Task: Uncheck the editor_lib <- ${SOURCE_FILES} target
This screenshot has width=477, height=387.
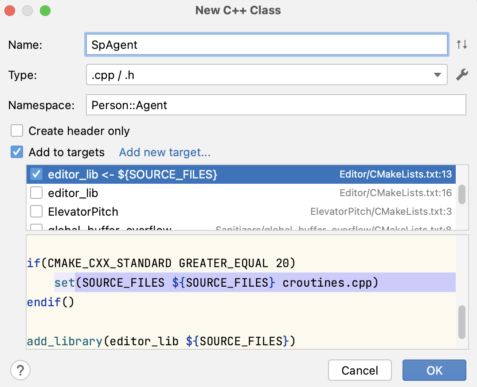Action: pos(36,174)
